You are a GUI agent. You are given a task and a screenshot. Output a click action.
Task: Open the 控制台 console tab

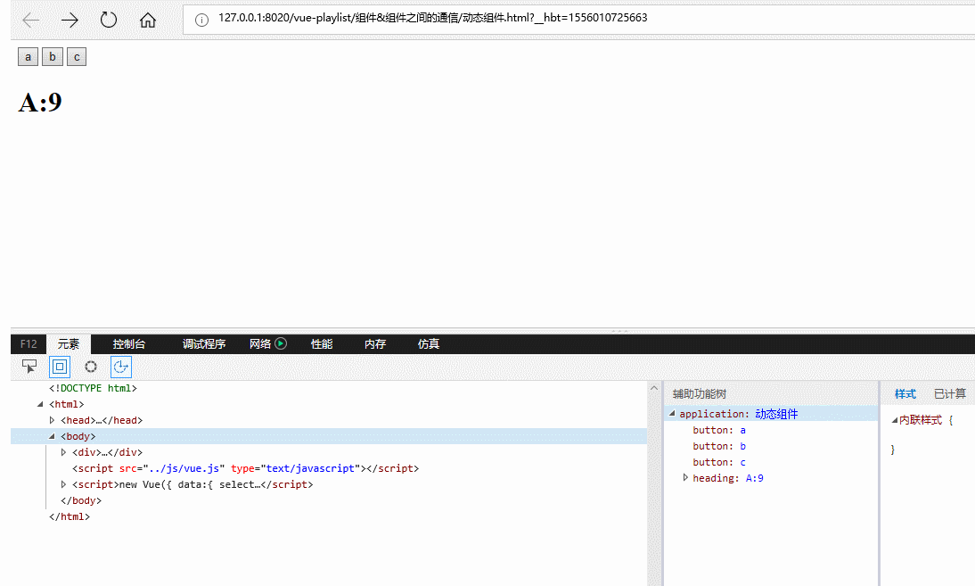click(128, 344)
